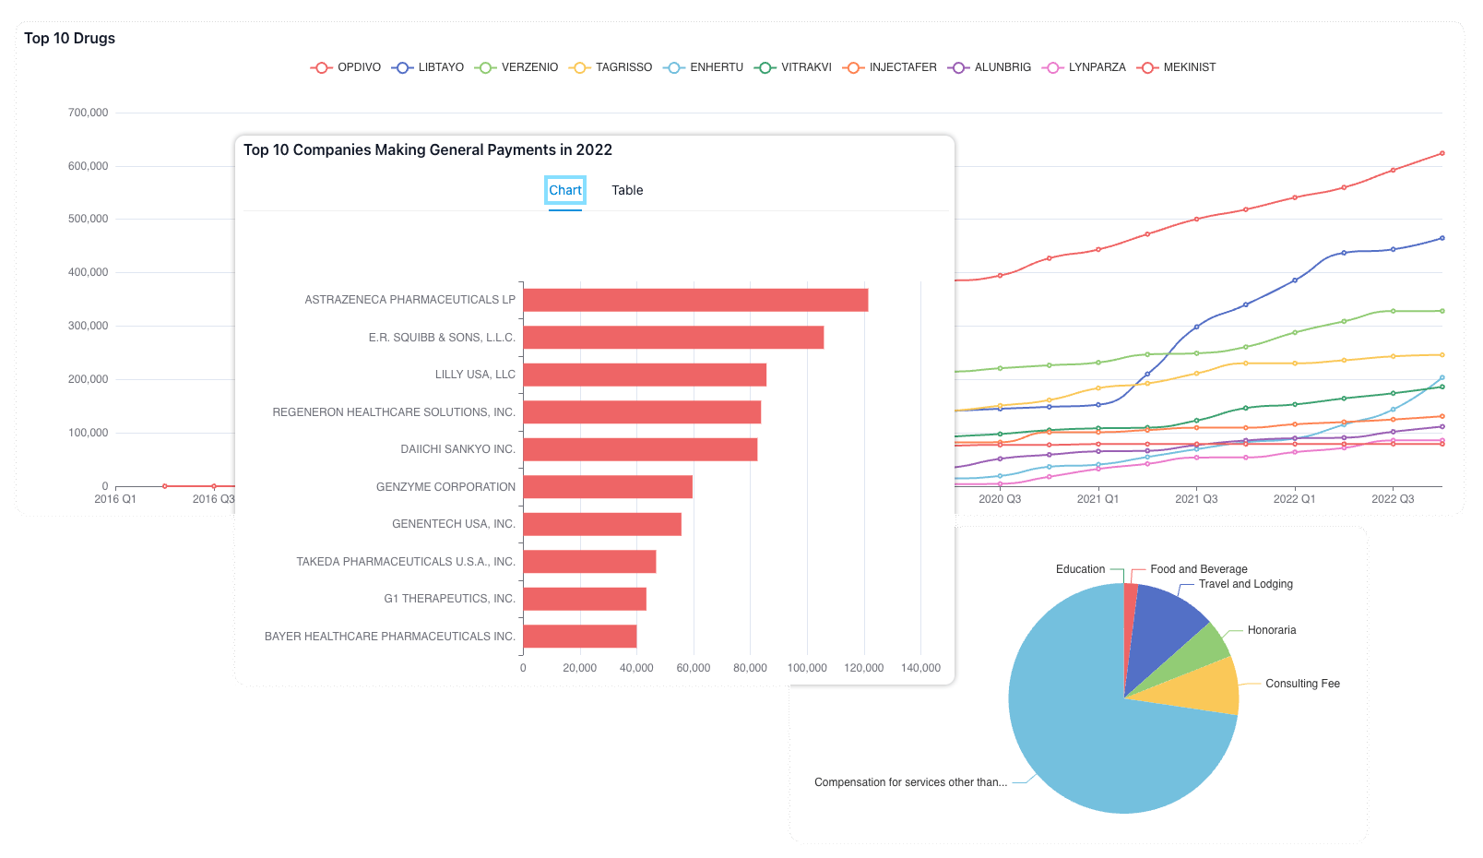
Task: Click the 140,000 bar chart axis value
Action: click(x=920, y=668)
